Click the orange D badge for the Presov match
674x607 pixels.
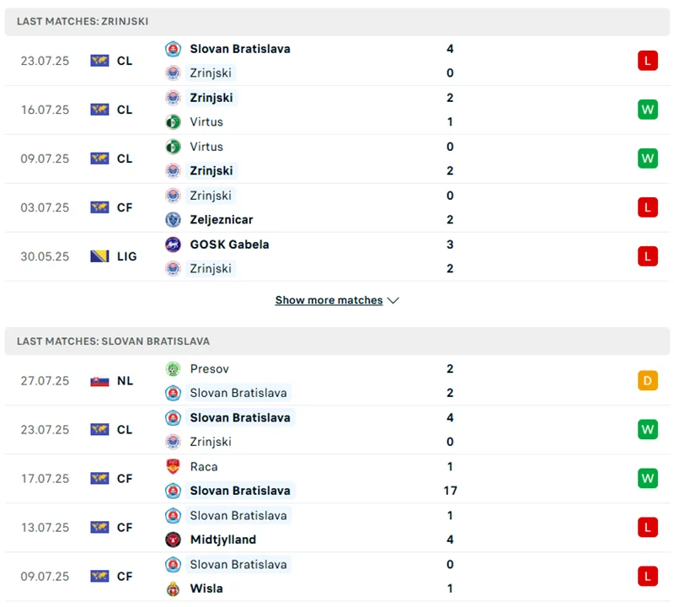647,381
